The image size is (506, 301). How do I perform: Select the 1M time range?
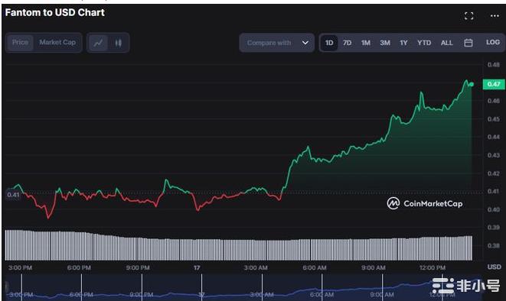366,43
